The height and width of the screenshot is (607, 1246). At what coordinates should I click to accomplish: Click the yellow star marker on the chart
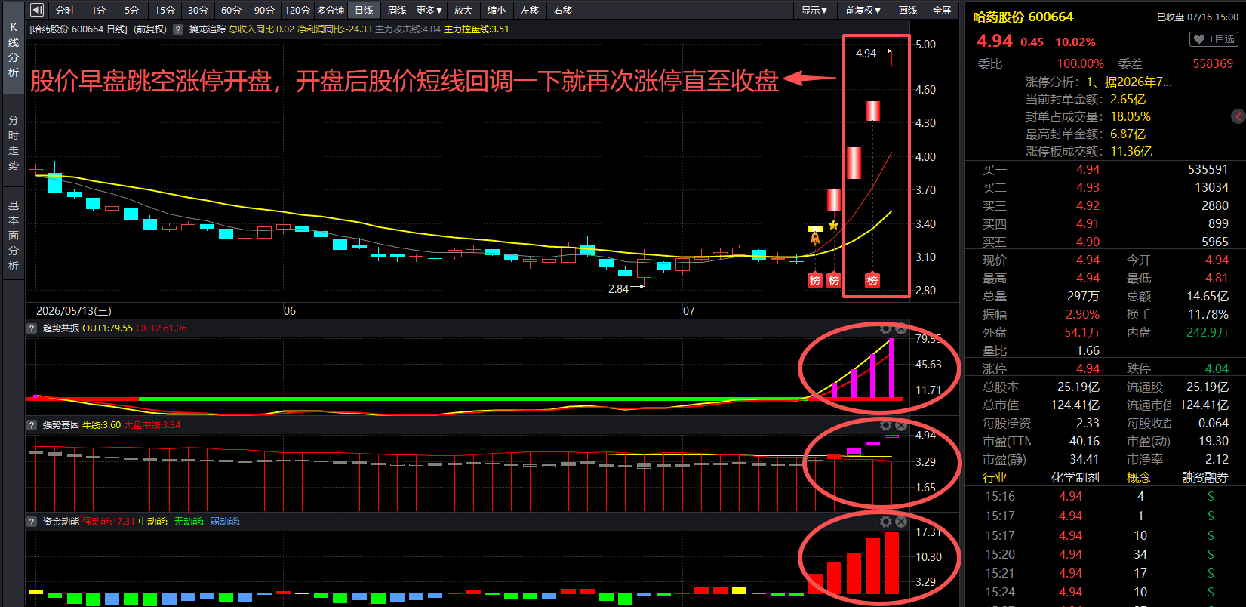(833, 225)
